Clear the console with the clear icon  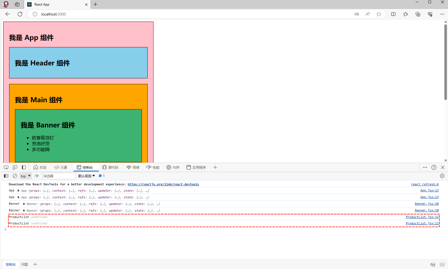point(15,176)
